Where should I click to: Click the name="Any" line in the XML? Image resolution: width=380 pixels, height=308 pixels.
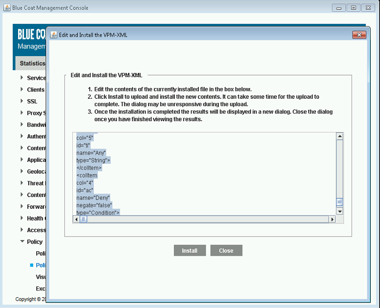91,153
